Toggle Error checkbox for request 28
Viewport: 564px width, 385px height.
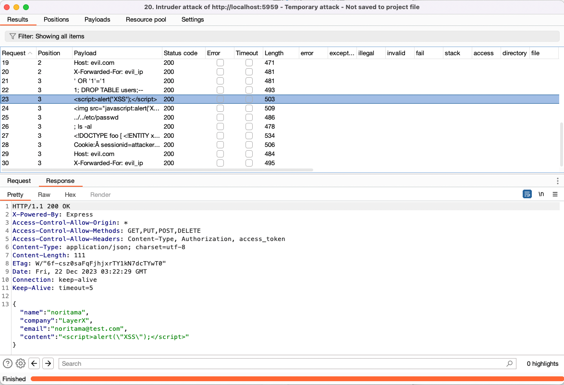(220, 145)
